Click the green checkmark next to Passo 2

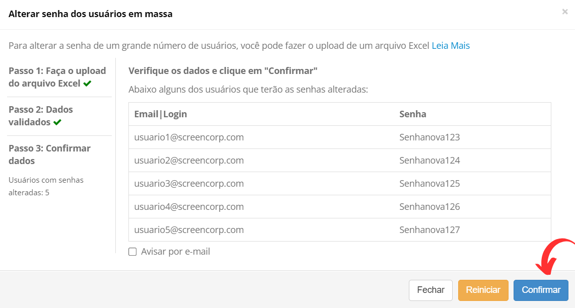click(x=57, y=122)
